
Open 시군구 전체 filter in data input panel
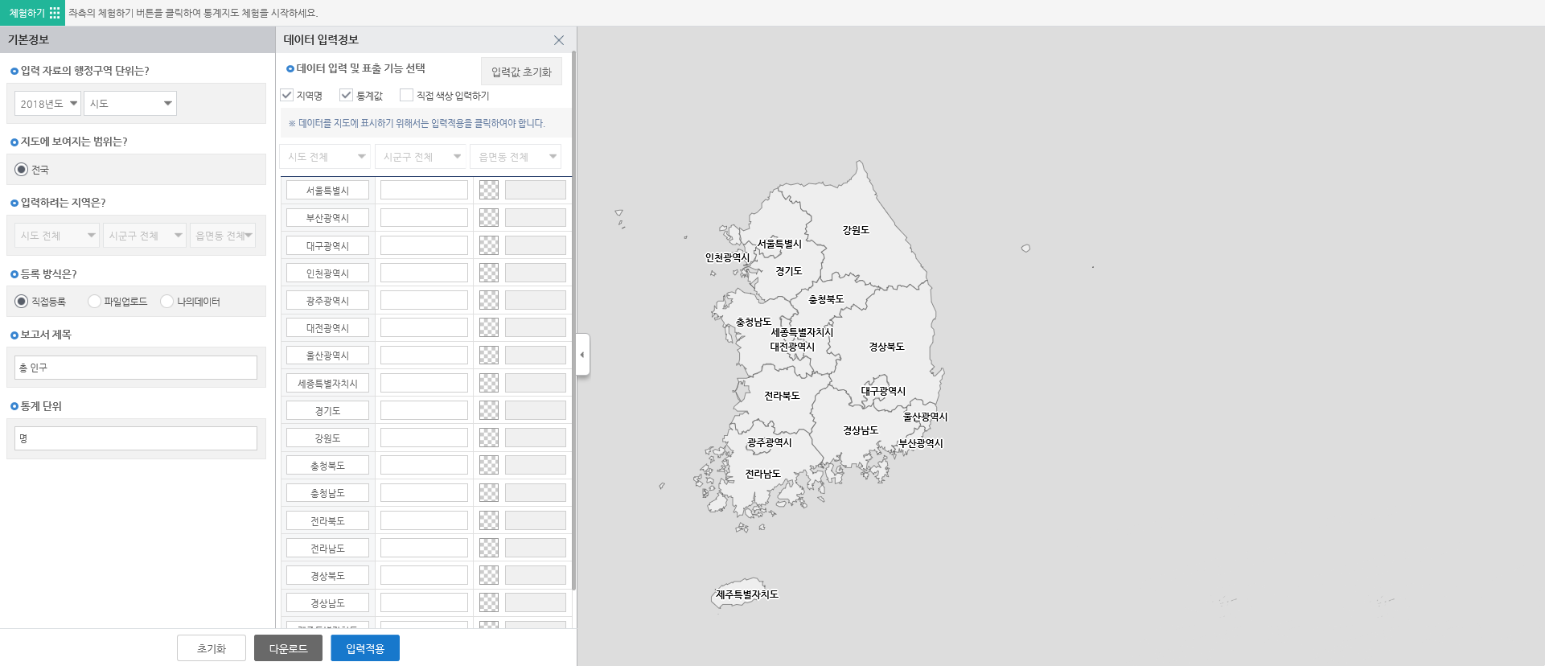(421, 157)
